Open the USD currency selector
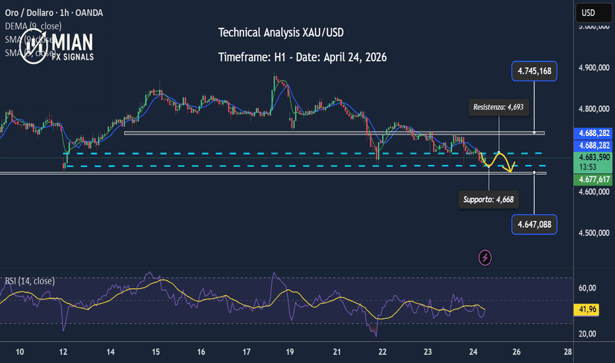This screenshot has width=615, height=363. pyautogui.click(x=593, y=13)
